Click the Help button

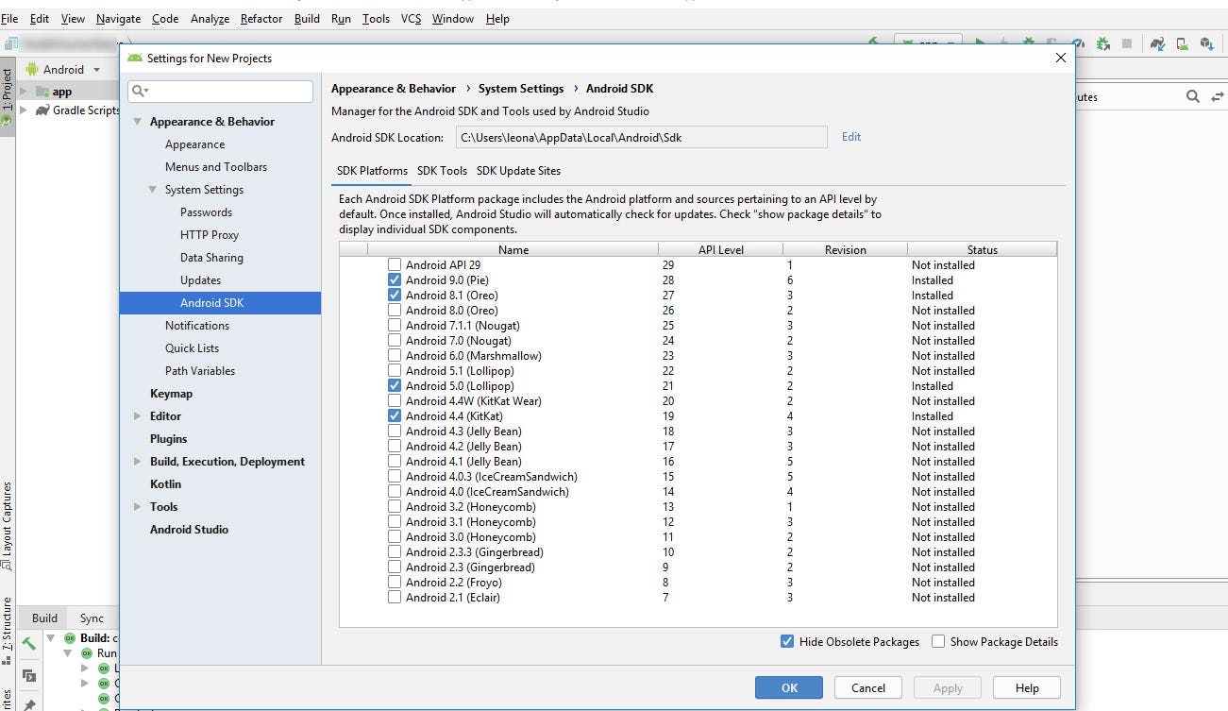click(x=1027, y=687)
